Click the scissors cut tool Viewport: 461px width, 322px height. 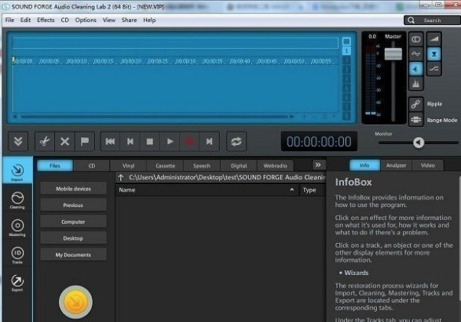pos(45,142)
